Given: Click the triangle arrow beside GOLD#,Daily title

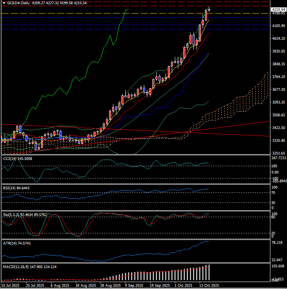Looking at the screenshot, I should (x=4, y=3).
